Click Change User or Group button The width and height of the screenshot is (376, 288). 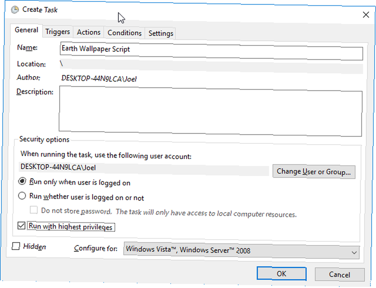(x=314, y=172)
